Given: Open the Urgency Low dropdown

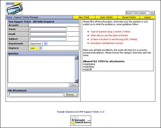Looking at the screenshot, I should coord(36,48).
